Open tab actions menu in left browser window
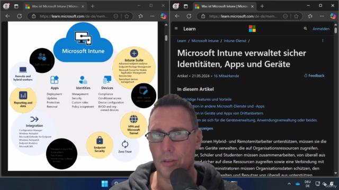339x190 pixels. coord(16,6)
